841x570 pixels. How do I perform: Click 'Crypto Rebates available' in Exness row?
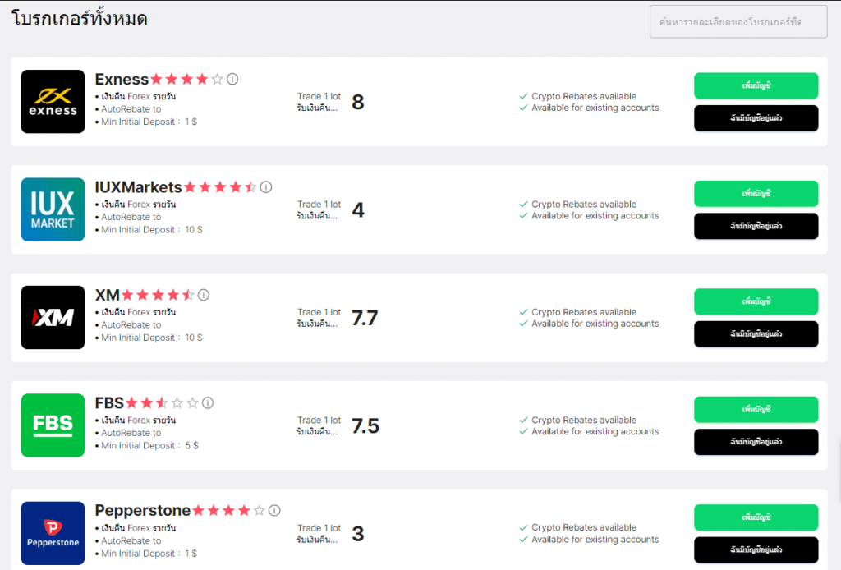(584, 97)
